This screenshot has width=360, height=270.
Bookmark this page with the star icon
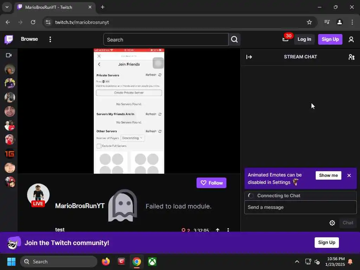coord(309,22)
